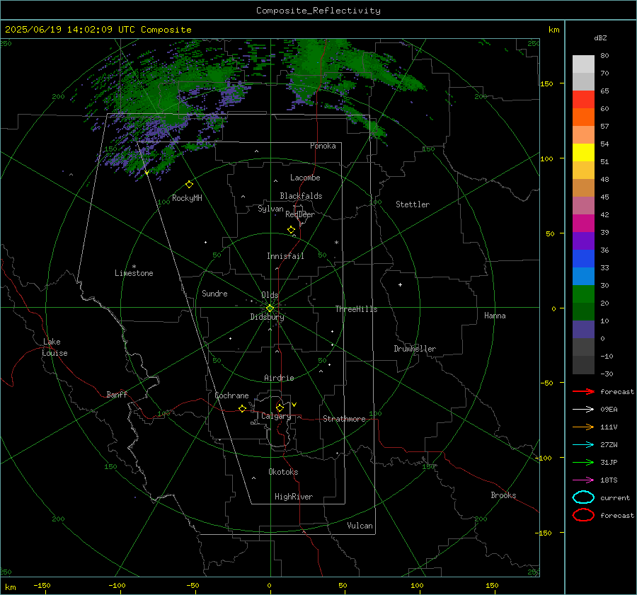Click the cyan current ellipse icon
Screen dimensions: 637x595
point(583,497)
